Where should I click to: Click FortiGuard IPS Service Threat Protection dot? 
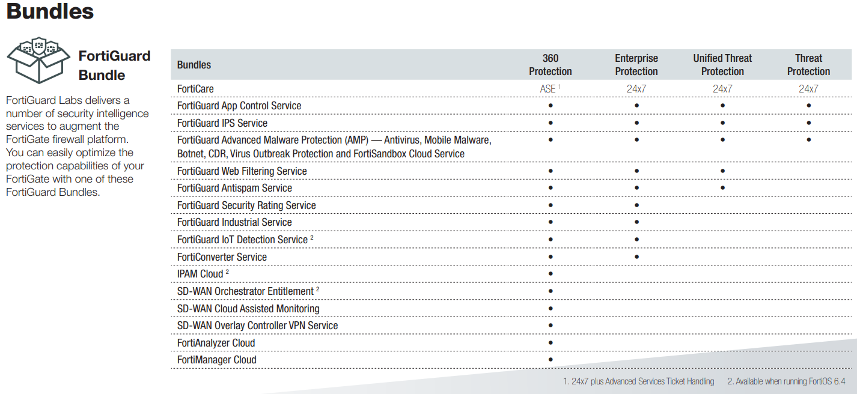(x=809, y=123)
